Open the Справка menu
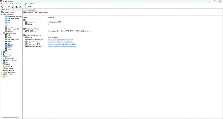This screenshot has width=223, height=119. 33,4
